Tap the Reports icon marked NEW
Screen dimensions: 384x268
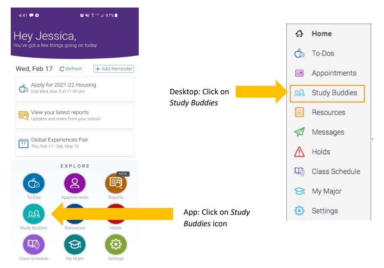tap(116, 183)
